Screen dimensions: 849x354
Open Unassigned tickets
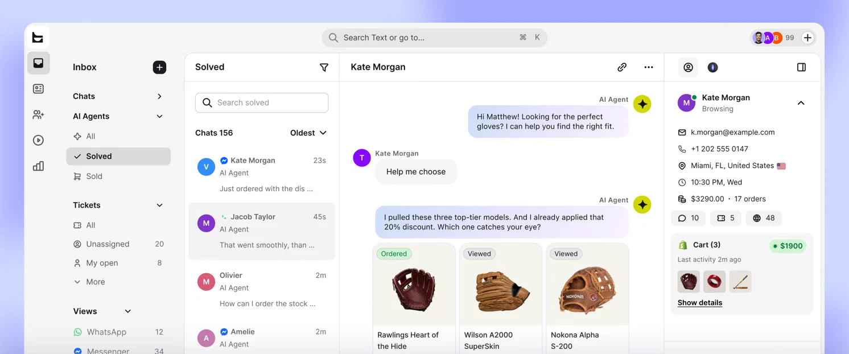coord(118,244)
